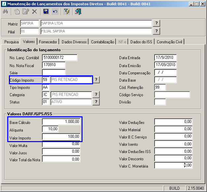The image size is (207, 192).
Task: Click the undo arrow icon
Action: (x=55, y=12)
